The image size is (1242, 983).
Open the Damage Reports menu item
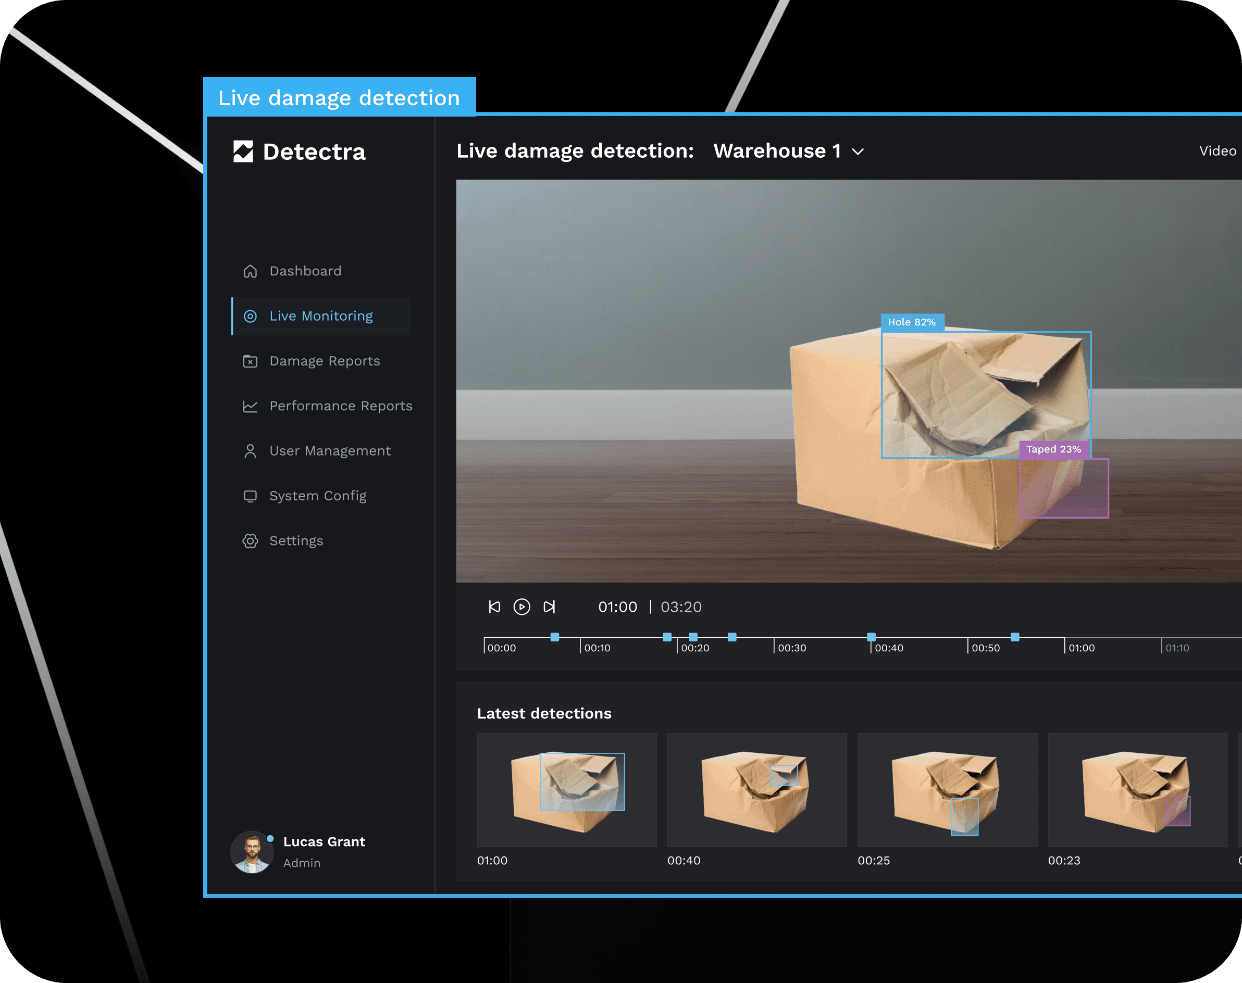(x=324, y=361)
